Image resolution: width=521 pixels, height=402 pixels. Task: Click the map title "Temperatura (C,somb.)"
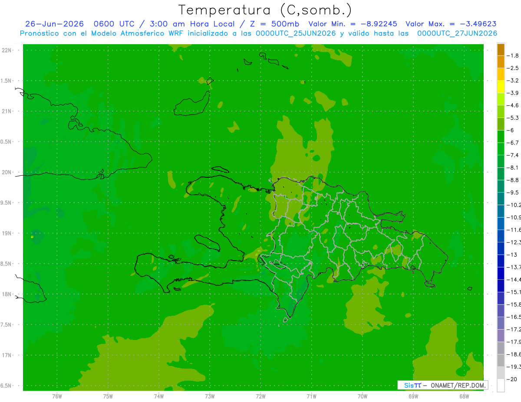tap(265, 10)
